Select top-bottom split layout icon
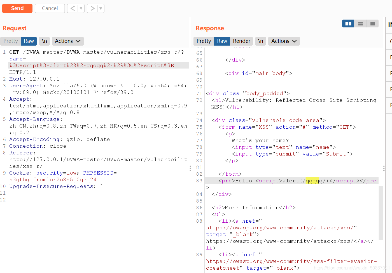The image size is (392, 273). (x=360, y=24)
